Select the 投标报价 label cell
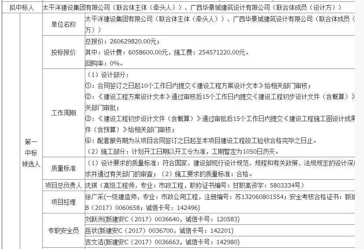 [x=63, y=52]
